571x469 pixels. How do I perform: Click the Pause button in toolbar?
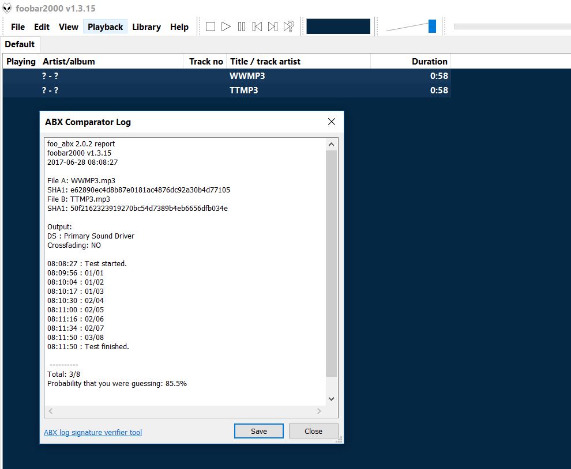[x=242, y=27]
